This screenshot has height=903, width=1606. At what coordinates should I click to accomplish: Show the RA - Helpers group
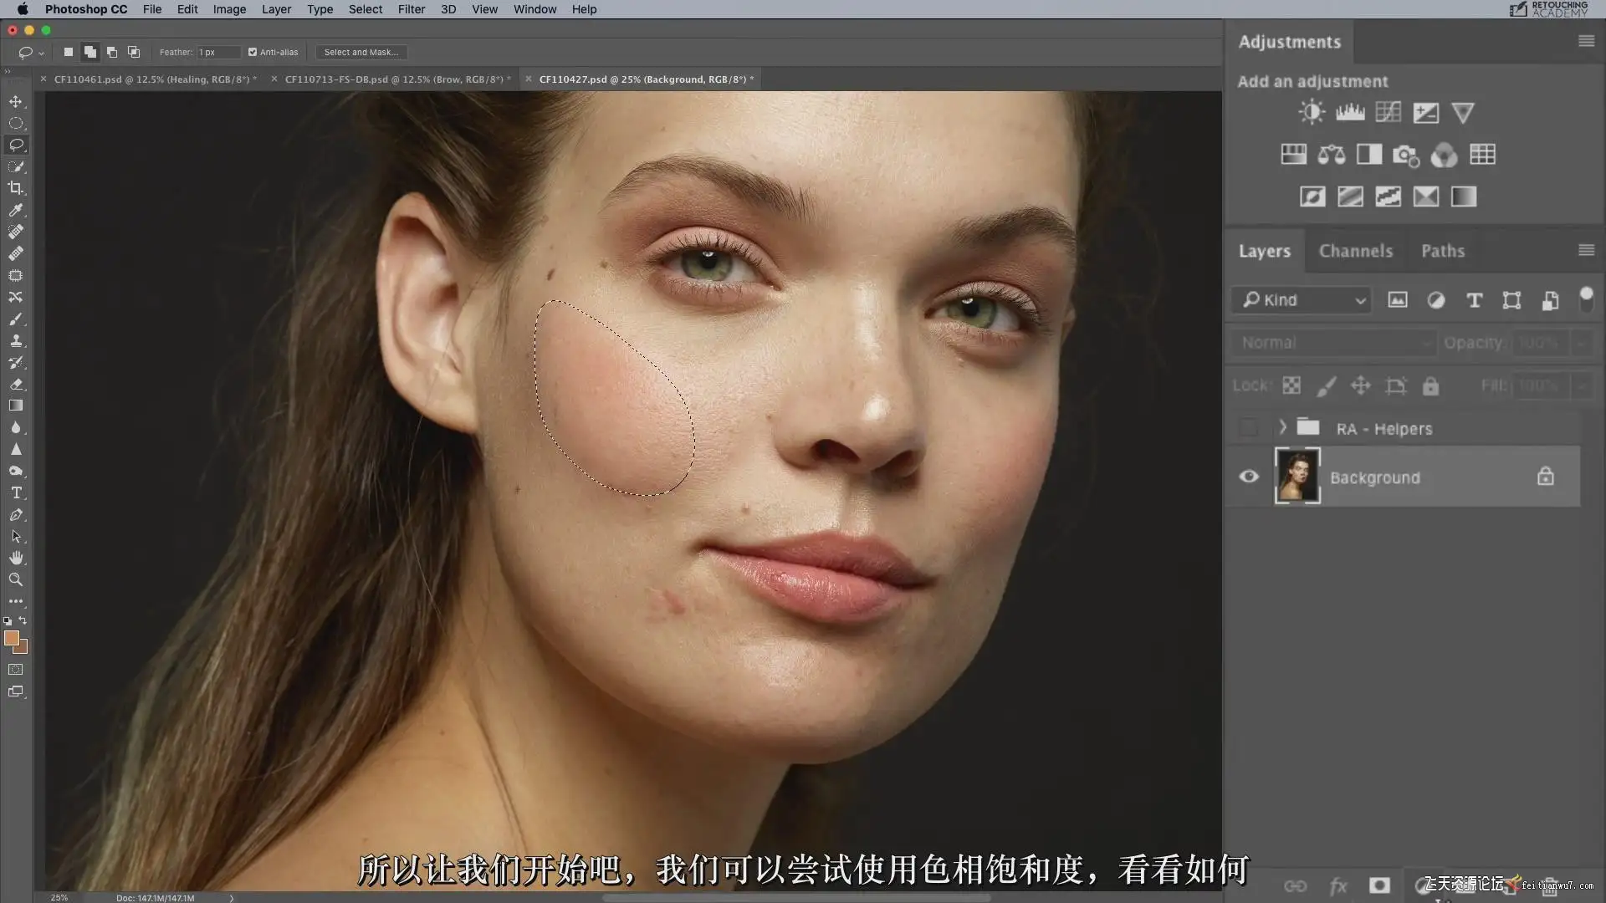1249,428
